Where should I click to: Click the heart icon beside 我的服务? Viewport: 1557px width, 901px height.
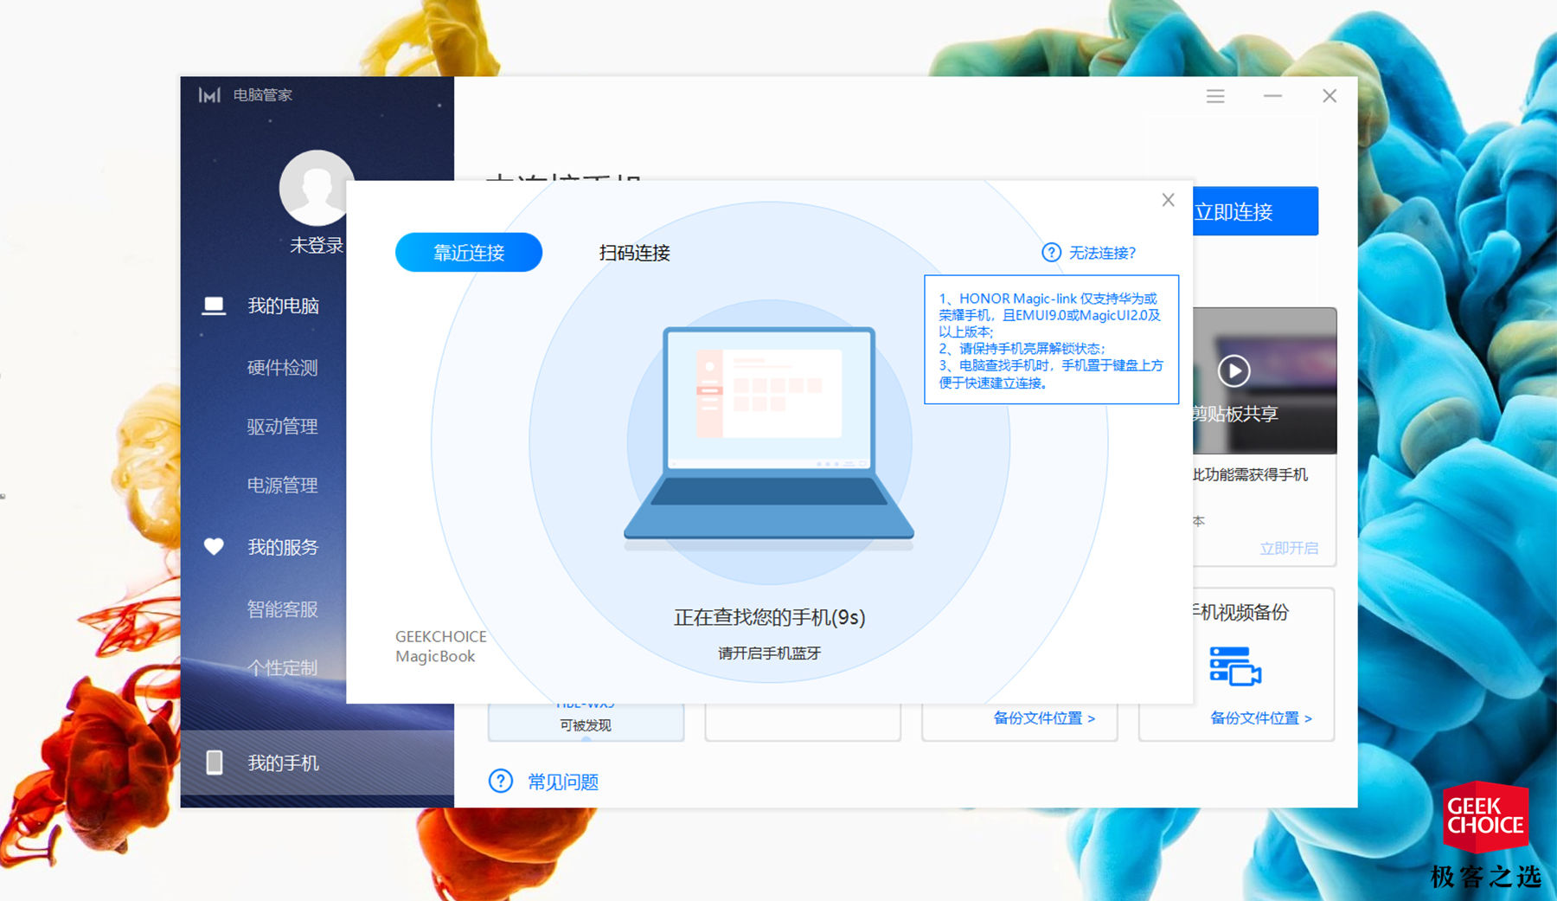pyautogui.click(x=213, y=546)
